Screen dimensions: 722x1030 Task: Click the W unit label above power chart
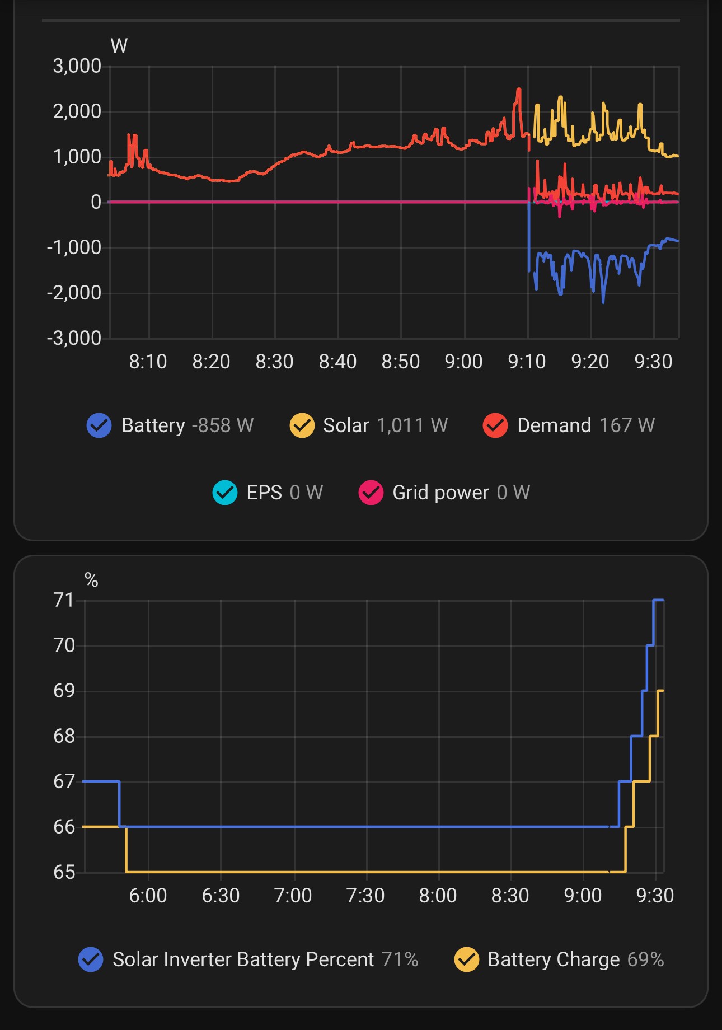coord(119,45)
